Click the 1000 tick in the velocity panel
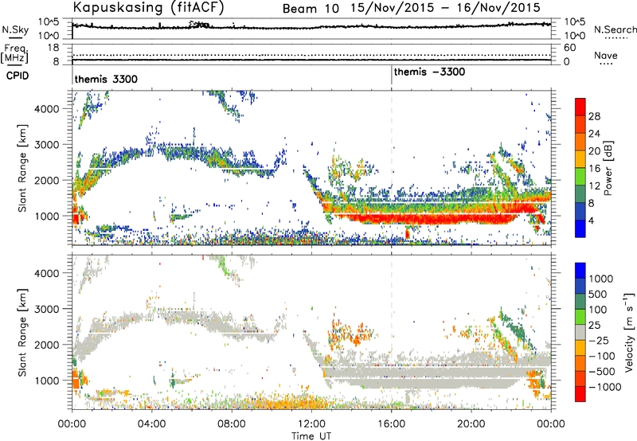 click(x=46, y=381)
